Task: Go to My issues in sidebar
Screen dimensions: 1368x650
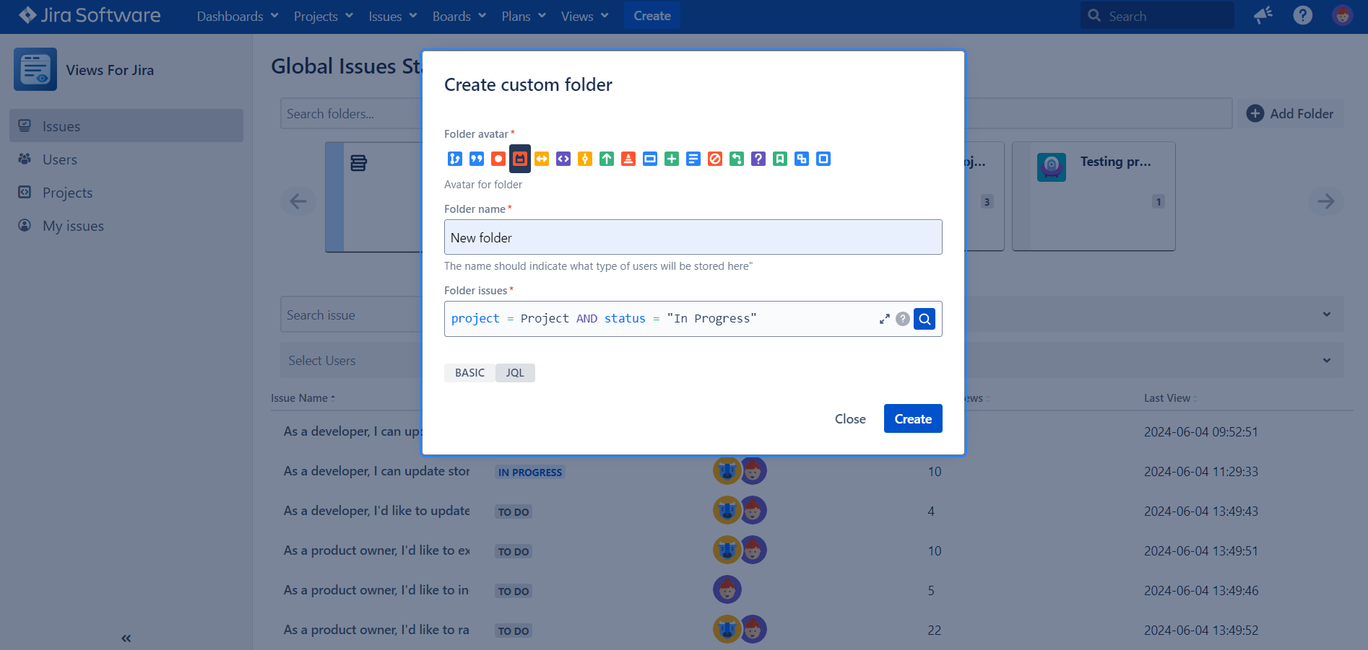Action: coord(73,226)
